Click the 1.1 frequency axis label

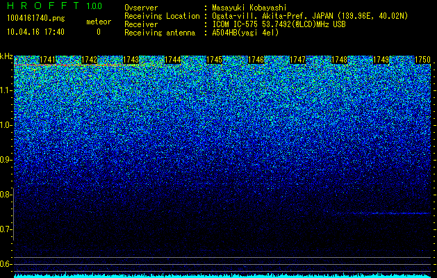pos(6,90)
